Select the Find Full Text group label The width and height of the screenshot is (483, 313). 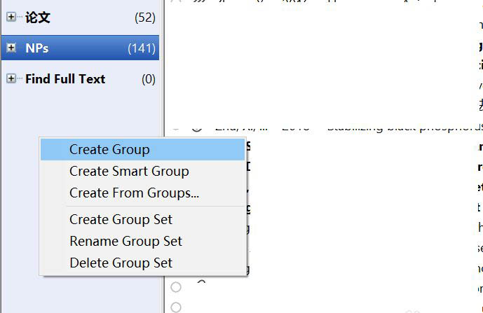click(65, 79)
